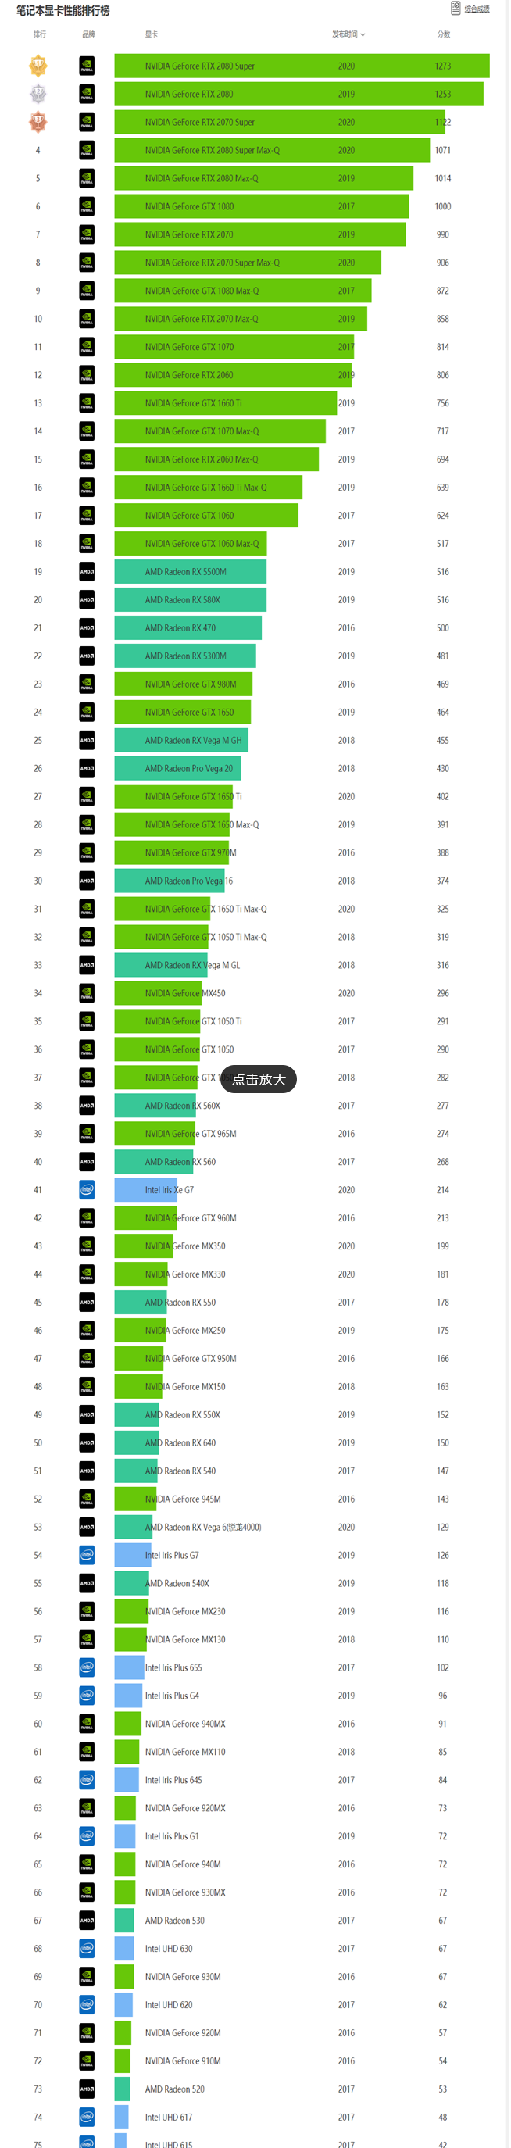
Task: Click the 显卡 column header
Action: pyautogui.click(x=151, y=34)
